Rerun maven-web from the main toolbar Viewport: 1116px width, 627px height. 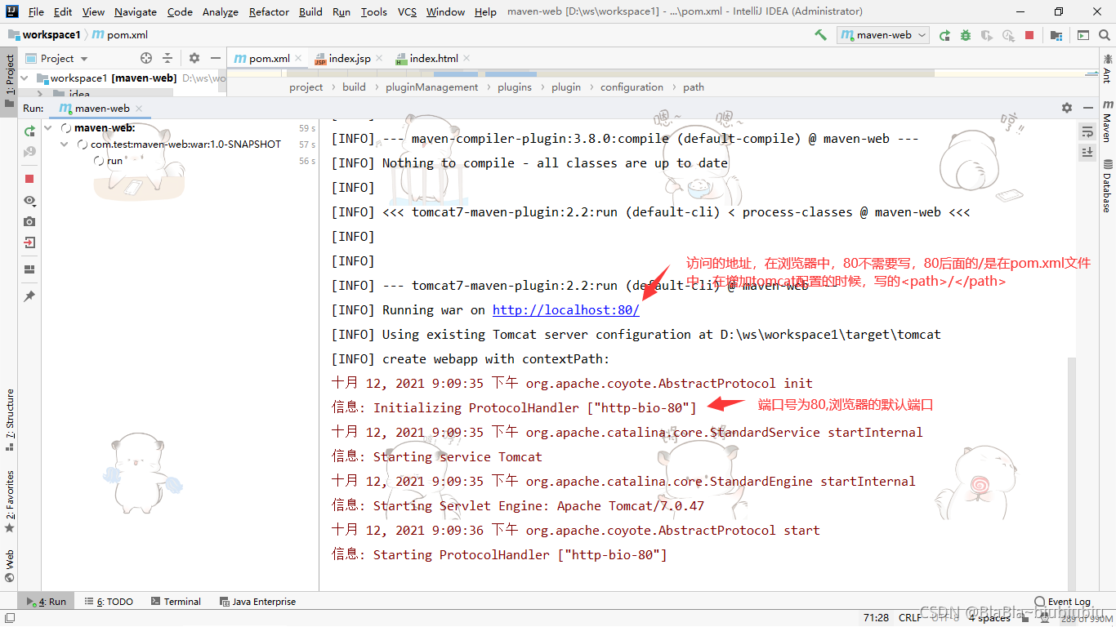click(944, 35)
